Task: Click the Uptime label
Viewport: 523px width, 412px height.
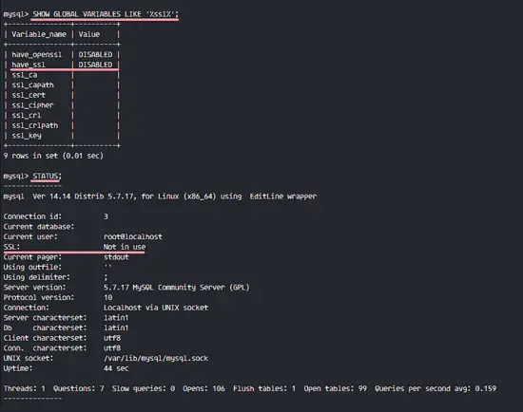Action: [x=18, y=368]
